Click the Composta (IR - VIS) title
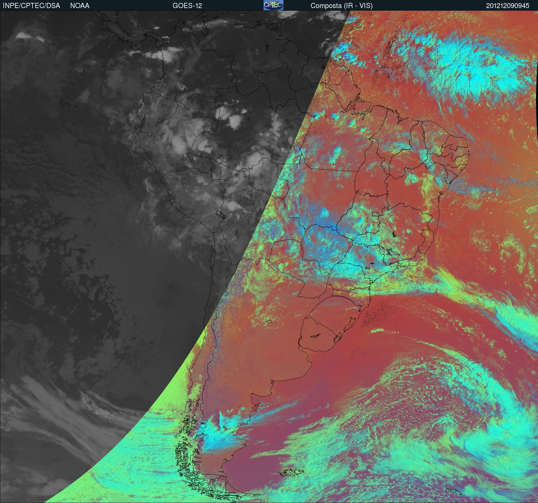 [x=342, y=6]
